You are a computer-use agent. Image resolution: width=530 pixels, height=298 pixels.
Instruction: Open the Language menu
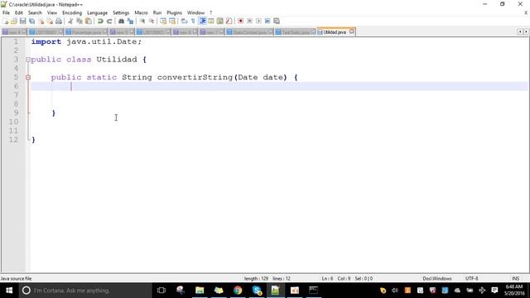pos(97,12)
